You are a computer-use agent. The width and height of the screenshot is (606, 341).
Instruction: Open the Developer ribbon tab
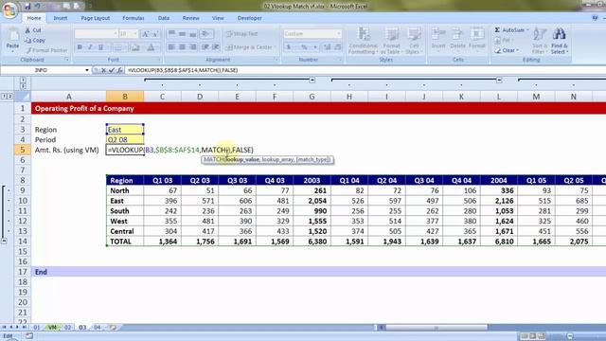tap(250, 18)
